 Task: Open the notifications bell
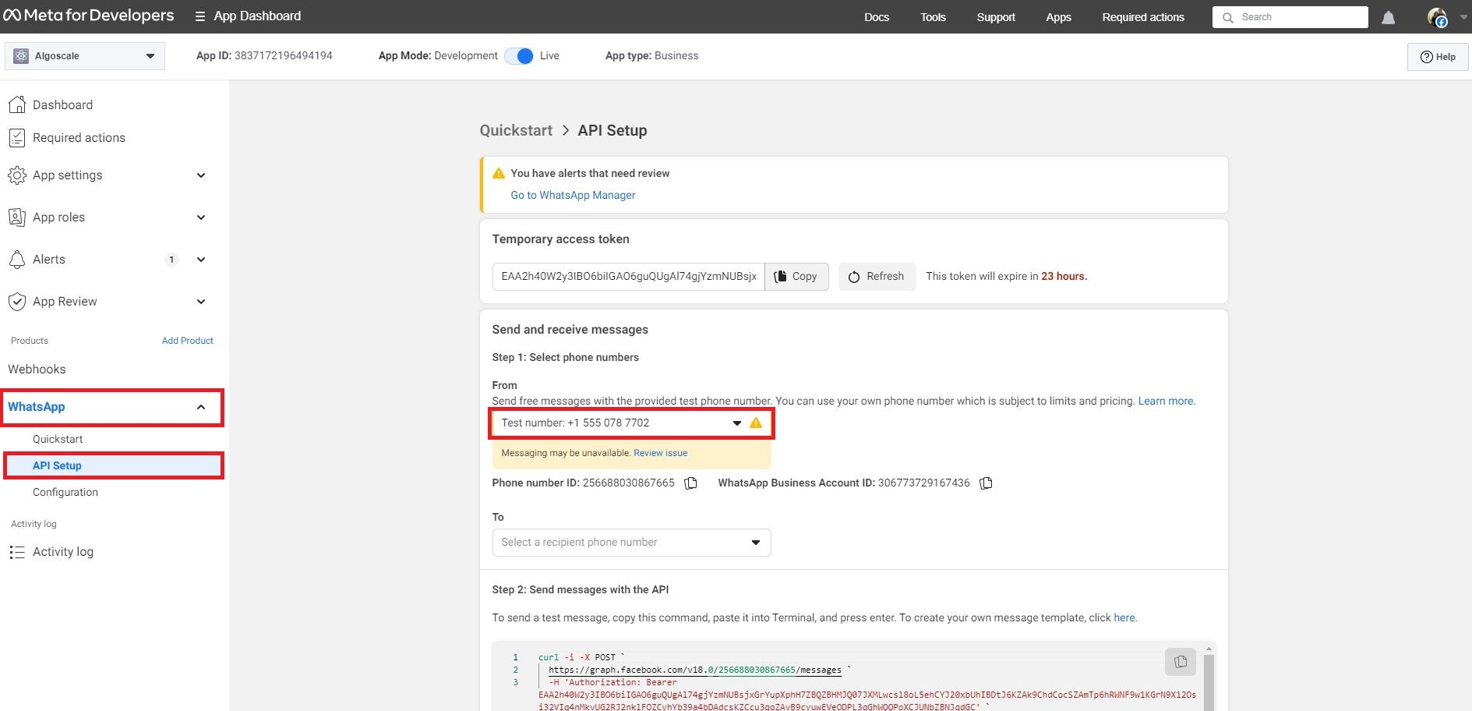pos(1388,17)
